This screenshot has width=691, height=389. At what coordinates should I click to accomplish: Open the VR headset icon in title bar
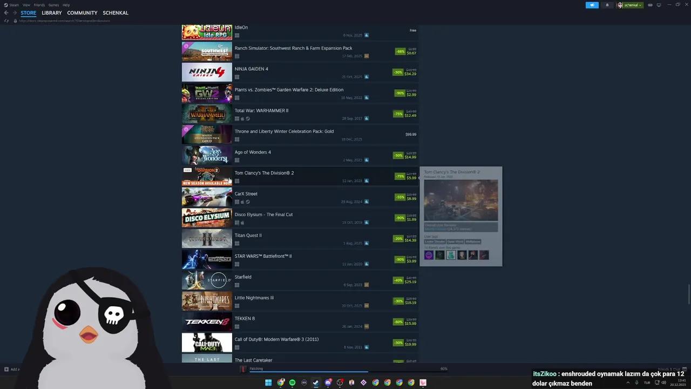(x=650, y=5)
